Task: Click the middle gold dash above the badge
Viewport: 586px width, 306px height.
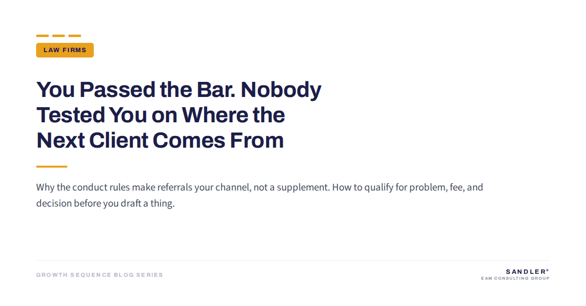Action: (x=59, y=36)
